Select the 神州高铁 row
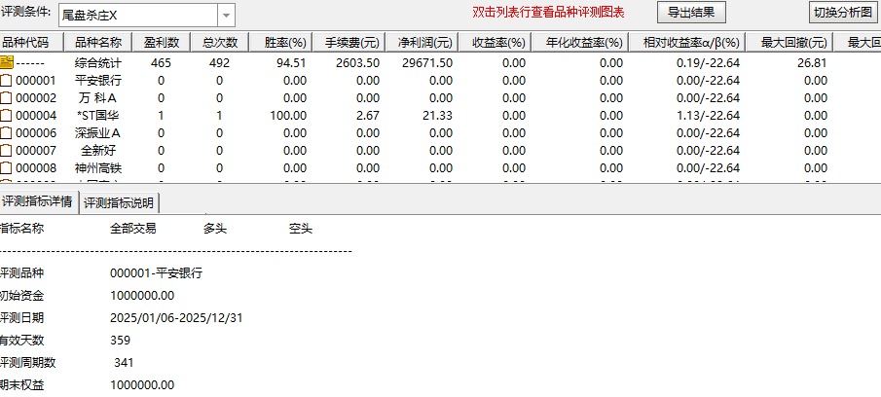 pos(97,168)
